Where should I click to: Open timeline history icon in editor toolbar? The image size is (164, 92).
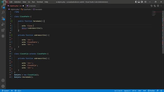point(151,6)
